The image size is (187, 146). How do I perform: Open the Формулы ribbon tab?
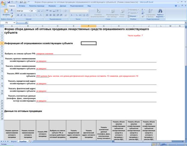[x=52, y=6]
